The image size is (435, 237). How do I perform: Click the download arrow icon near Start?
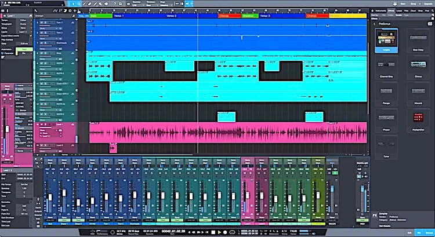pos(395,4)
